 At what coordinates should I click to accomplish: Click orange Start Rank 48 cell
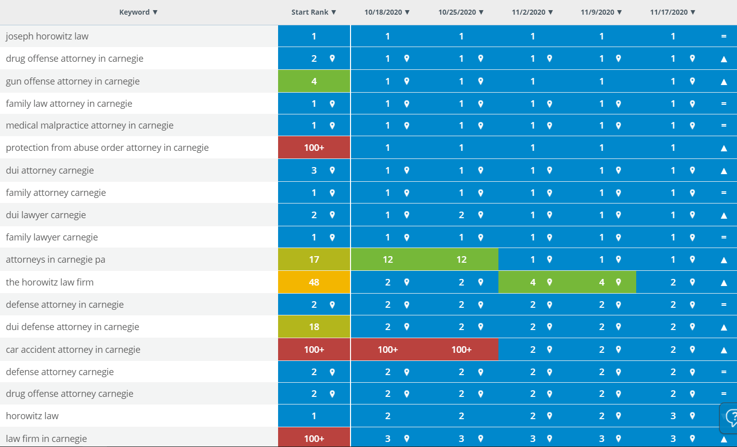point(314,282)
